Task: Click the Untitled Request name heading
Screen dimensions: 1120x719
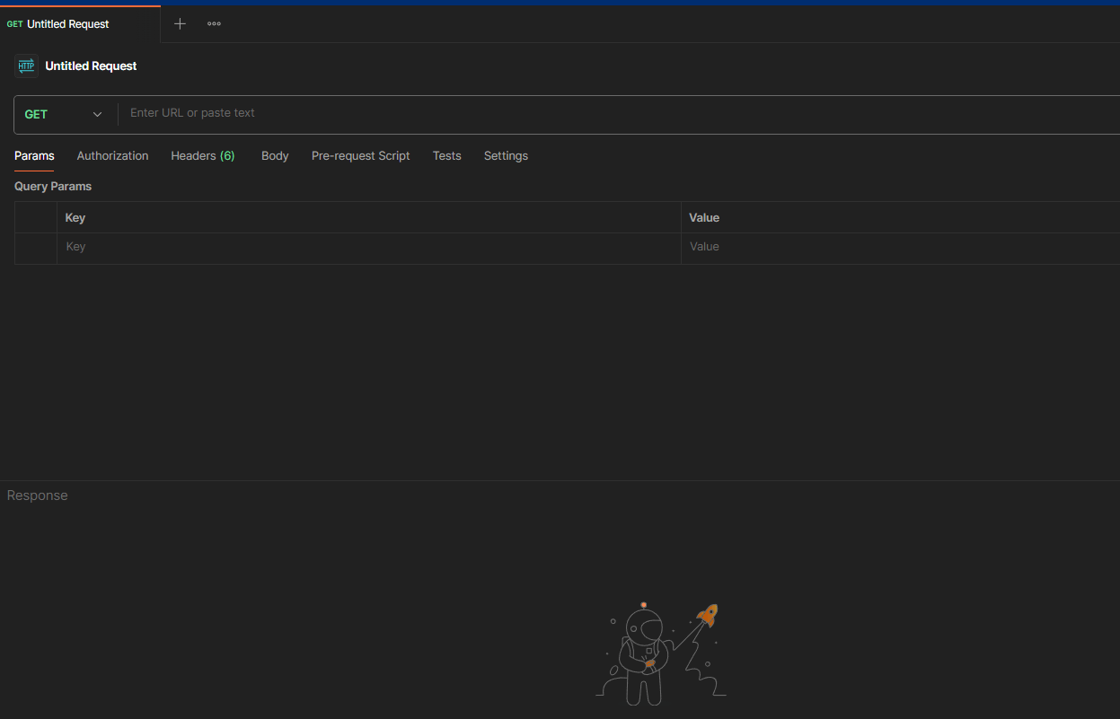Action: pyautogui.click(x=91, y=66)
